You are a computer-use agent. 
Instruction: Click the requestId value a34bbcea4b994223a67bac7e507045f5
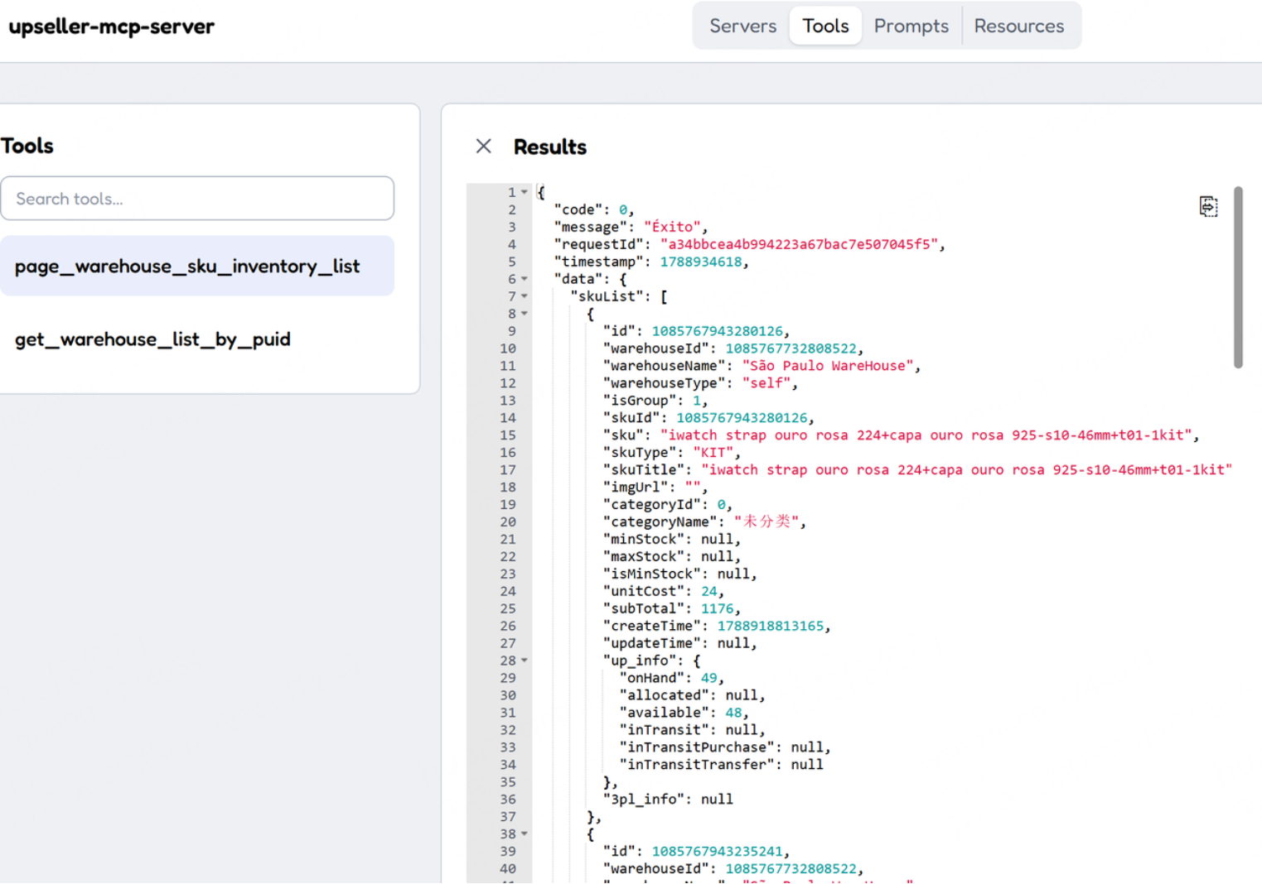click(x=799, y=244)
